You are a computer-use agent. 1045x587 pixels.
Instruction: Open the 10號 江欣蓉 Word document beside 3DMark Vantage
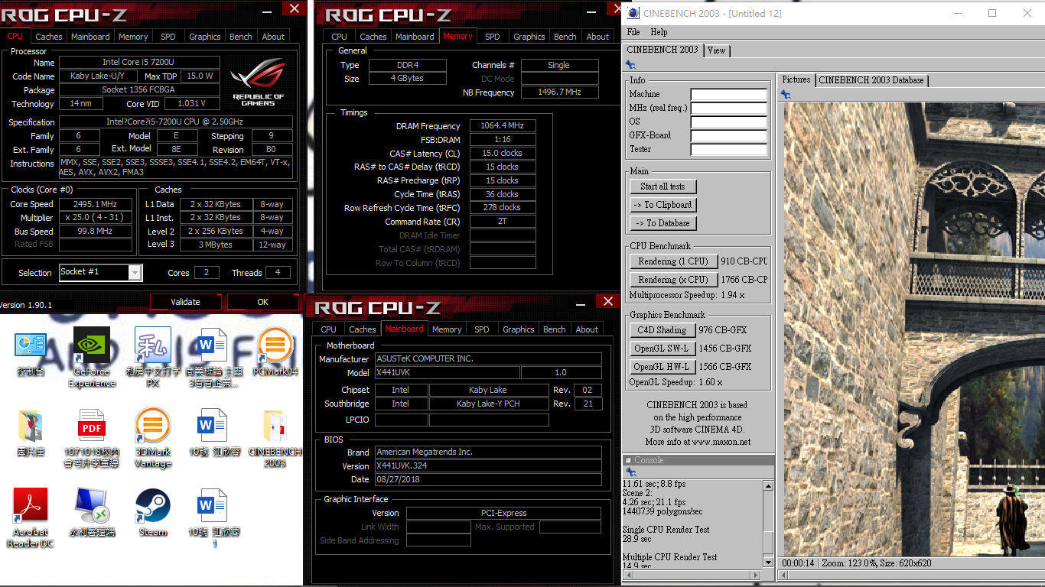[213, 434]
